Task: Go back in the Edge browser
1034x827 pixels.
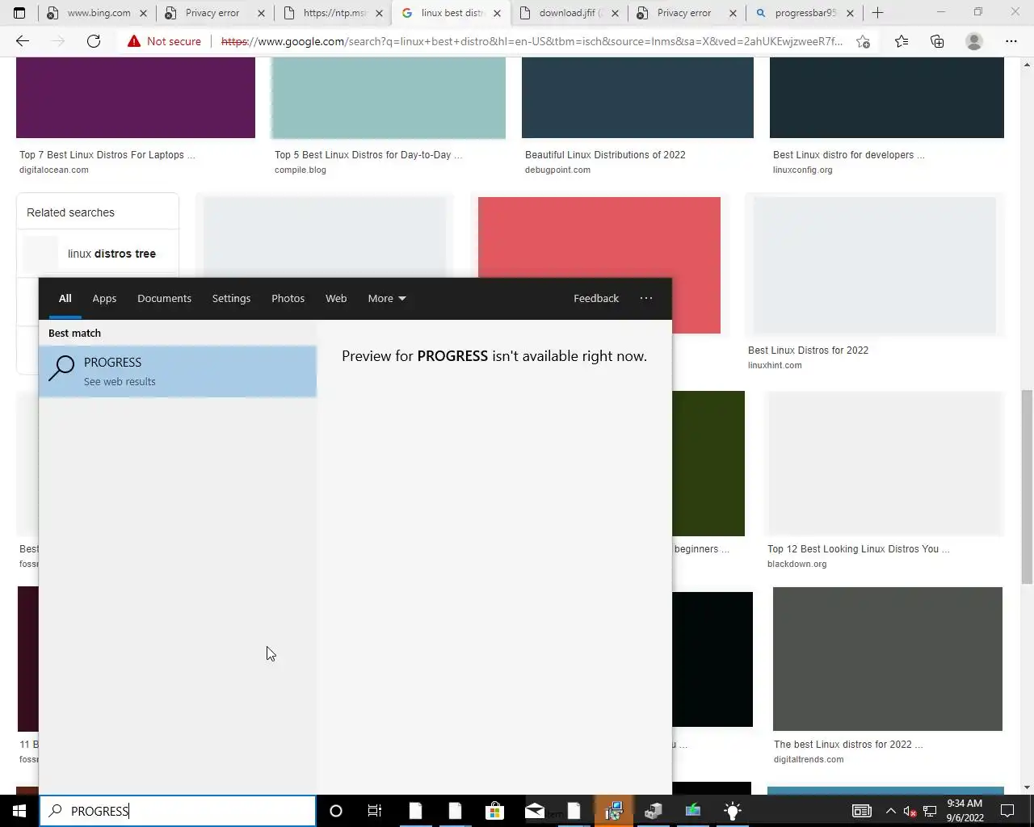Action: [x=23, y=41]
